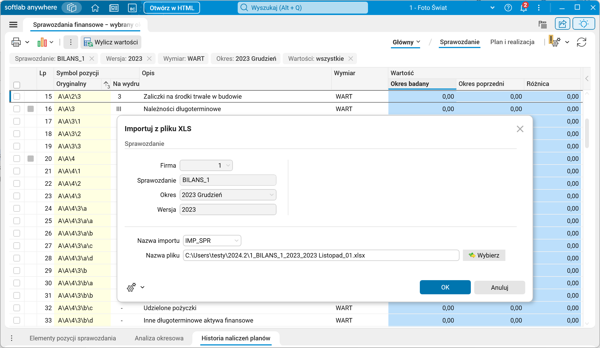Click the home icon in the title bar
The image size is (600, 348).
tap(95, 8)
